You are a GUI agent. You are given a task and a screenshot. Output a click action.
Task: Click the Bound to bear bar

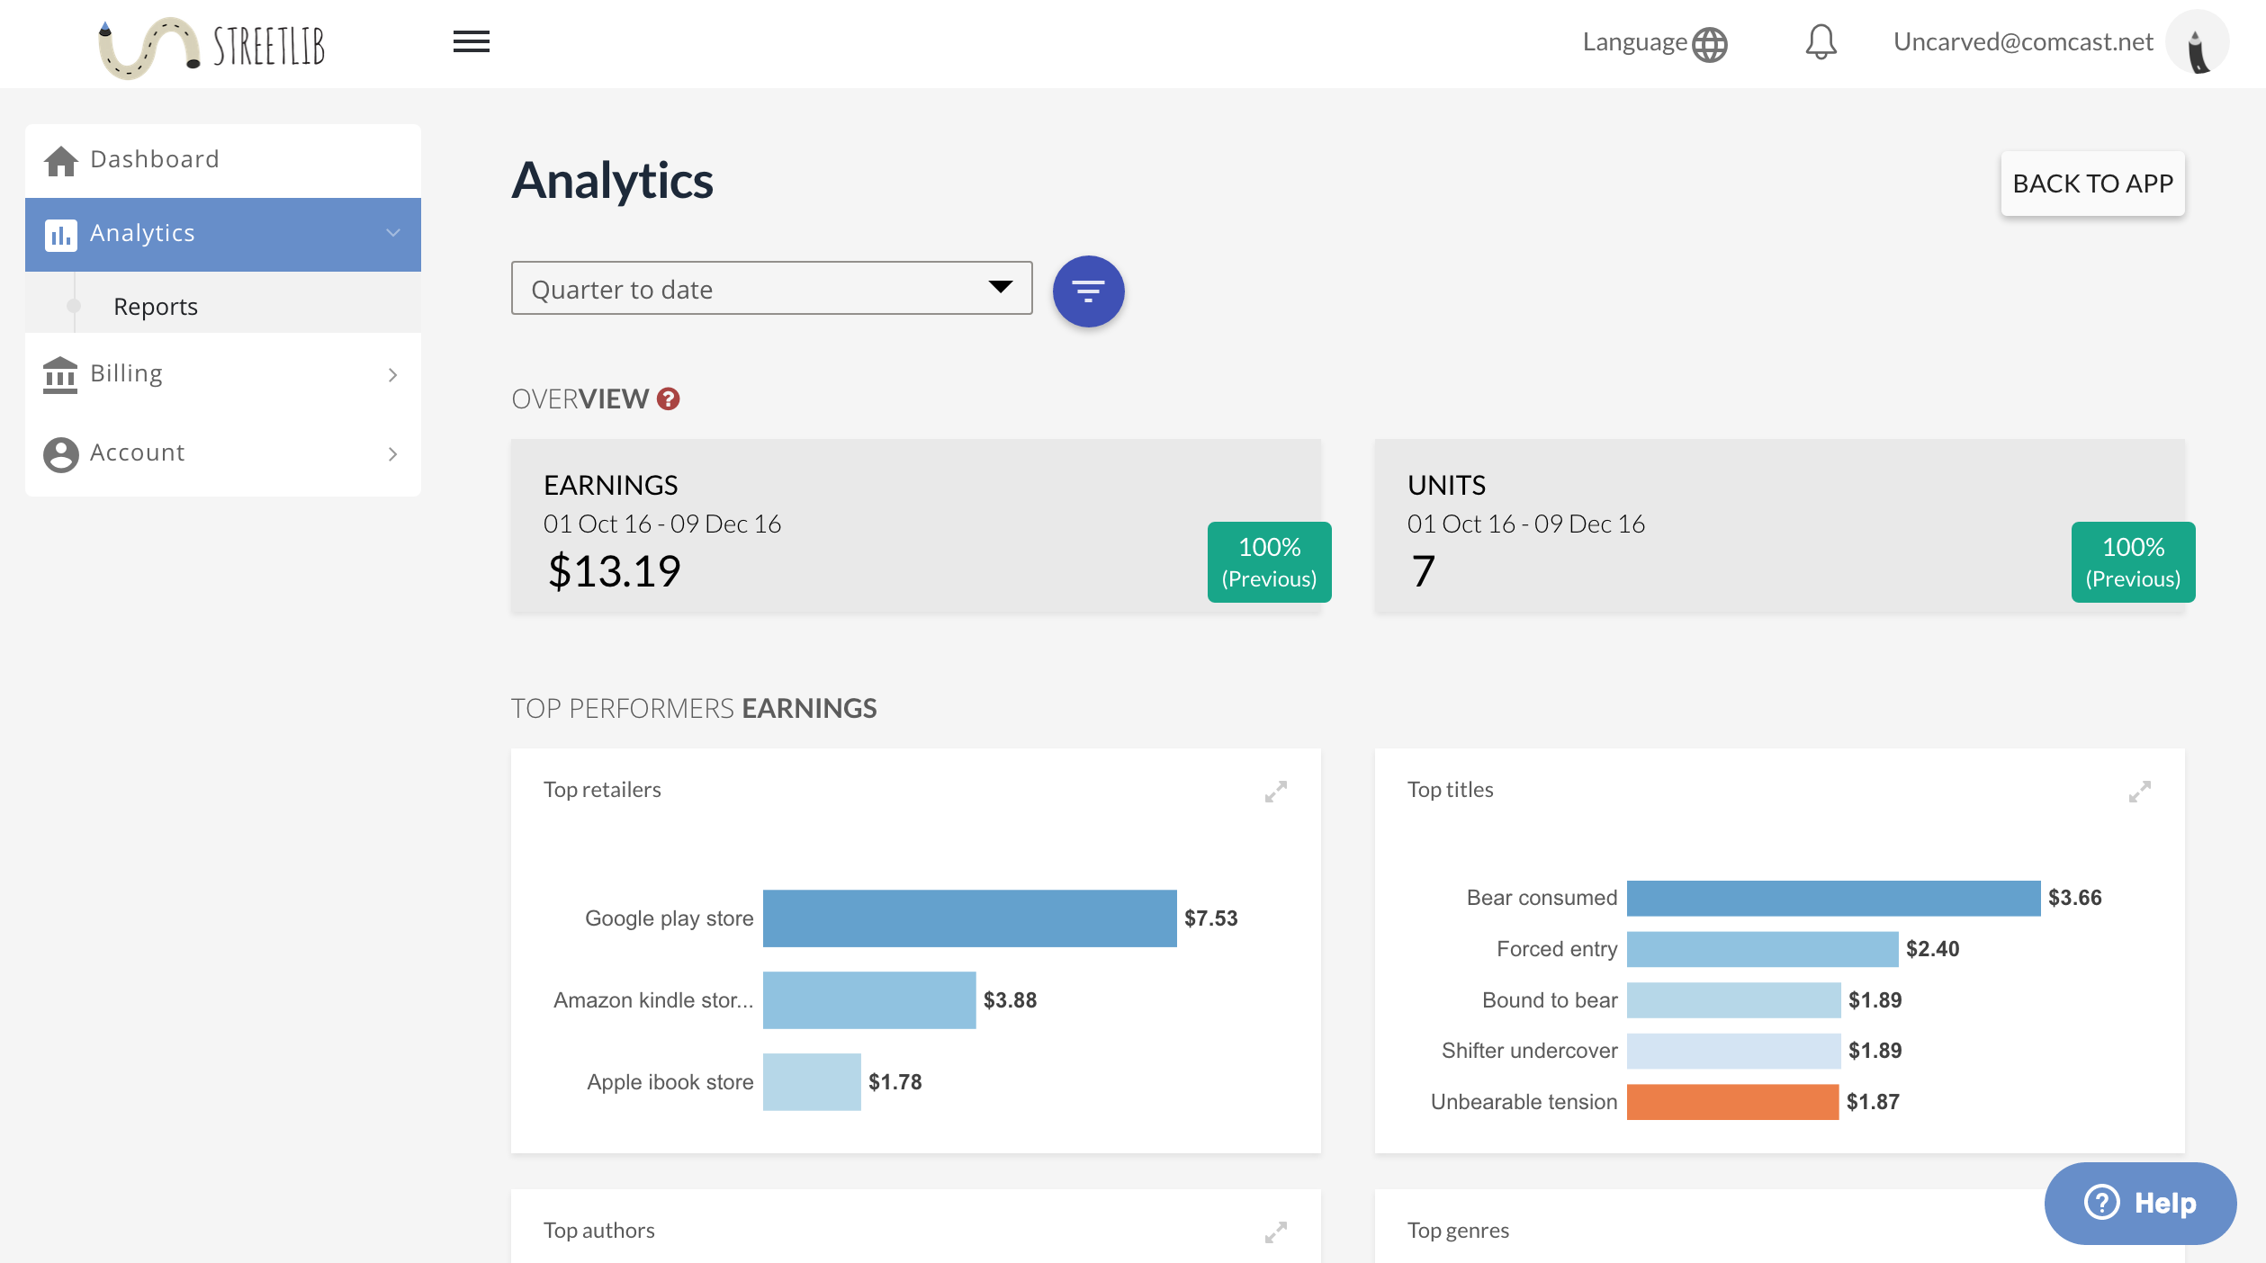[x=1733, y=1000]
